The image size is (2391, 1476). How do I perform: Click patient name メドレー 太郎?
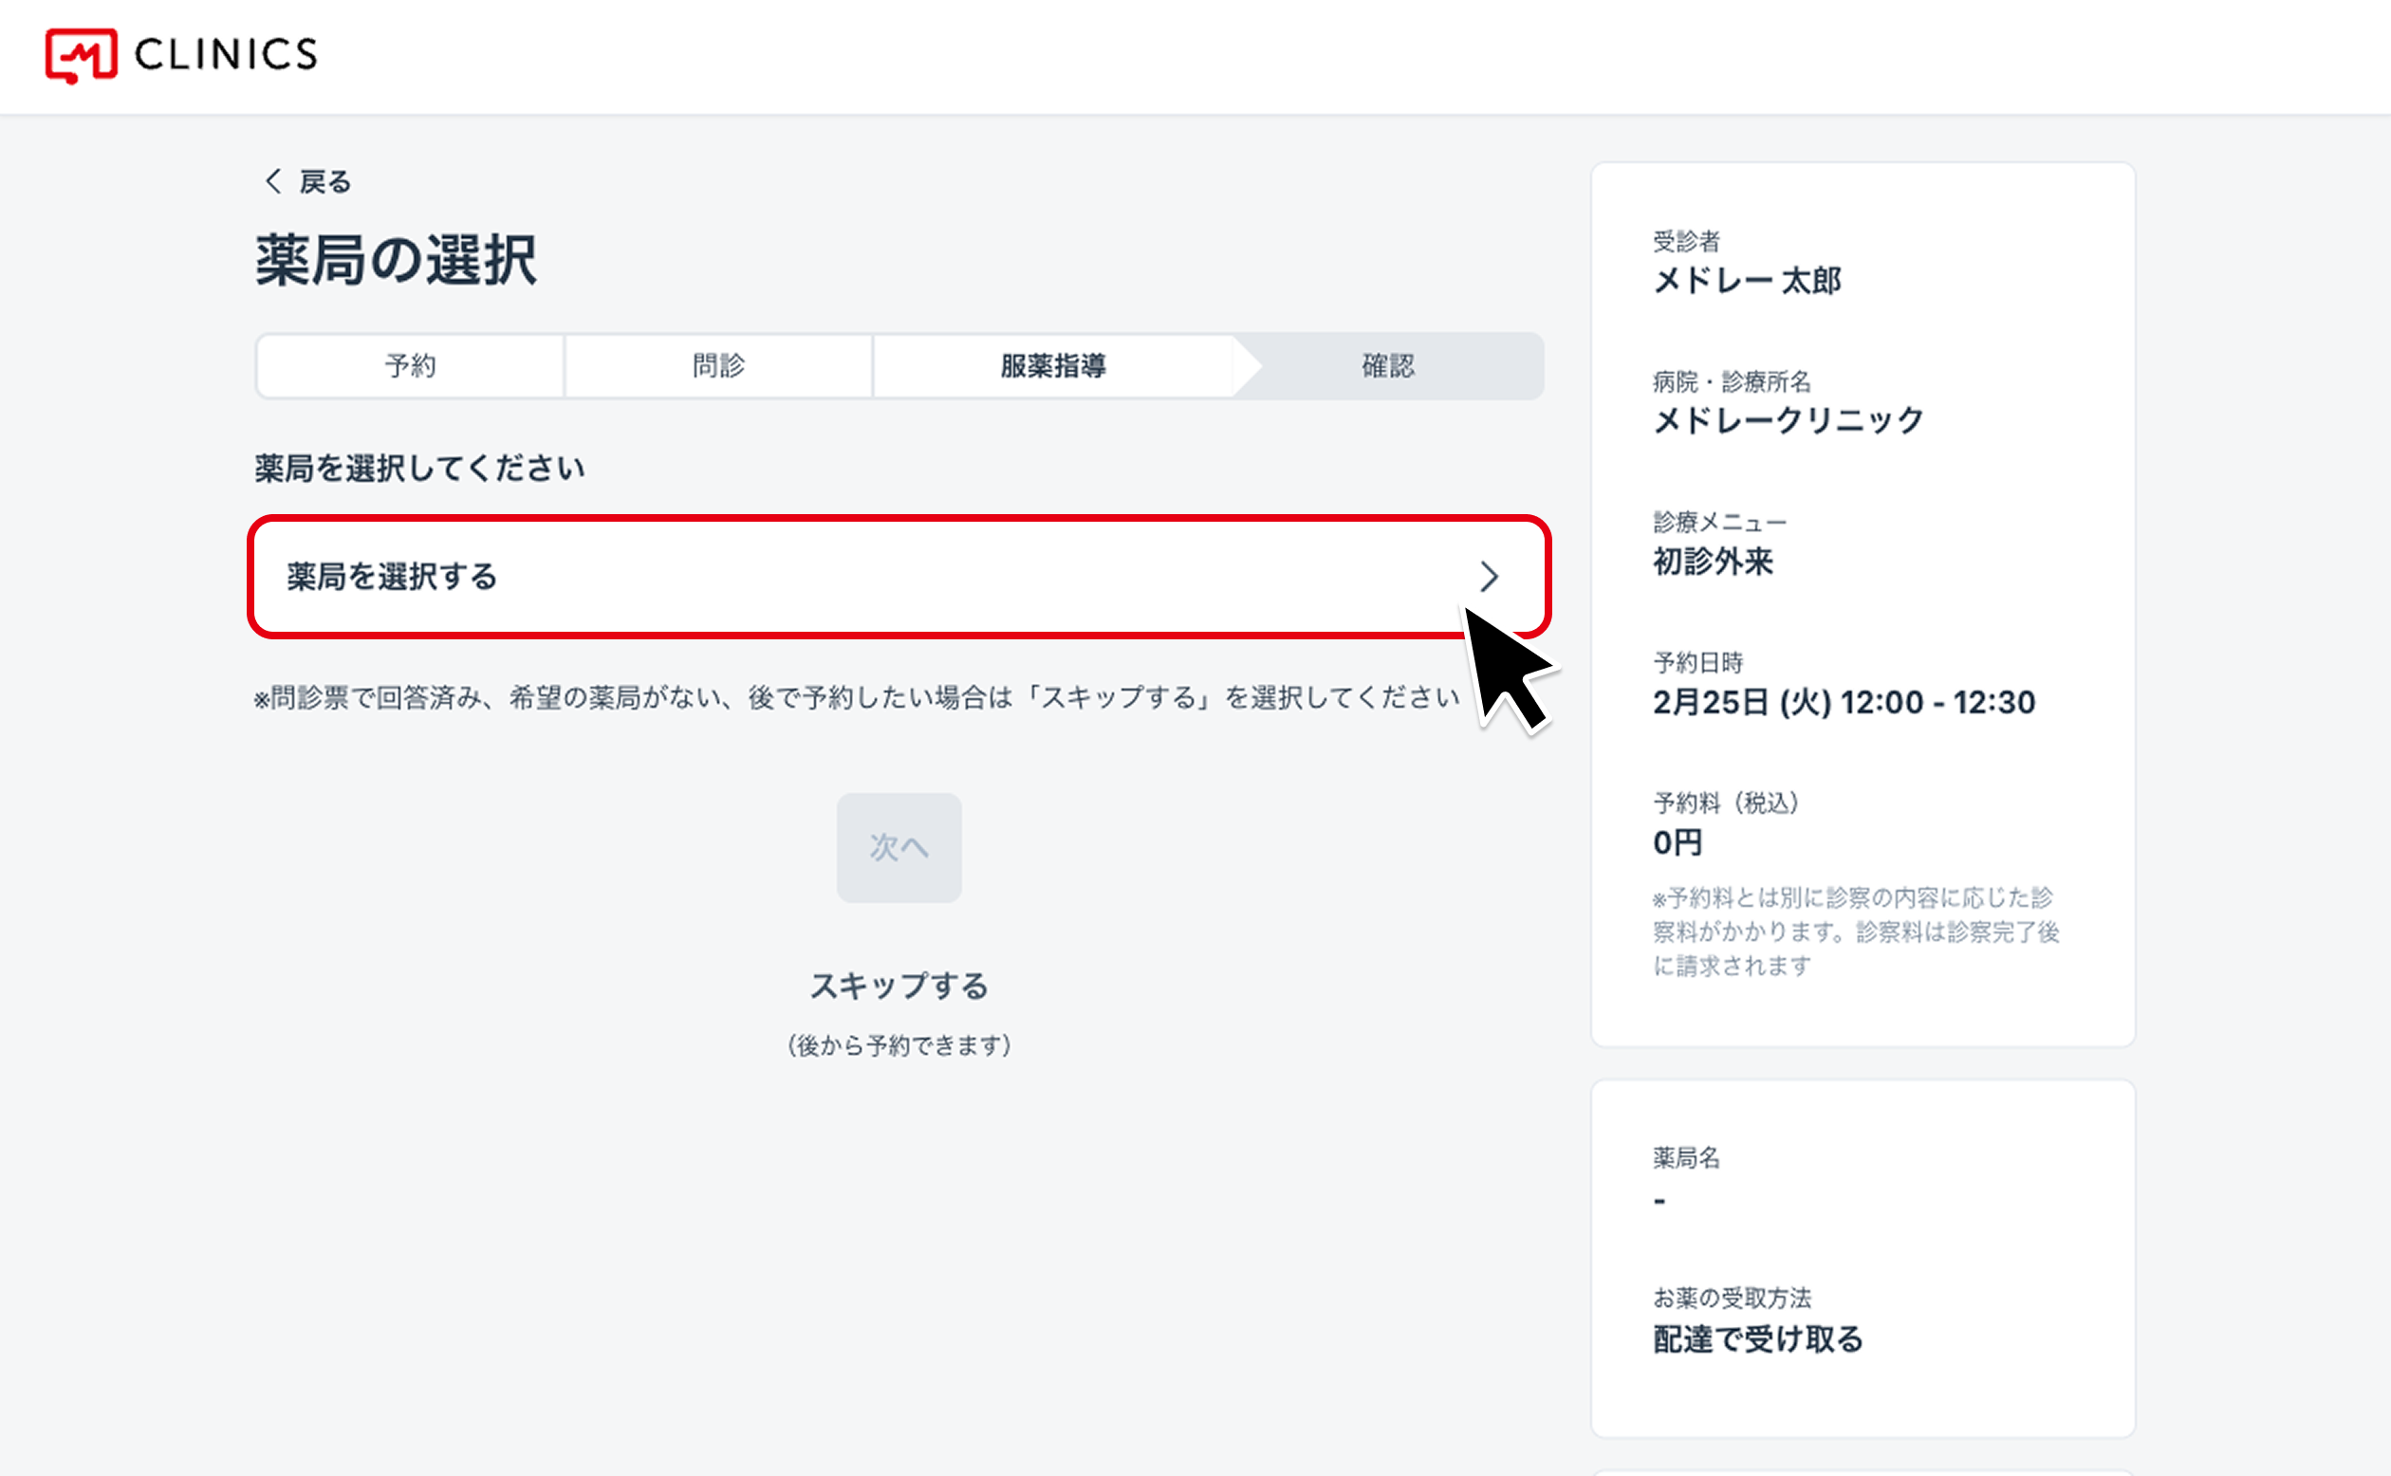1747,281
